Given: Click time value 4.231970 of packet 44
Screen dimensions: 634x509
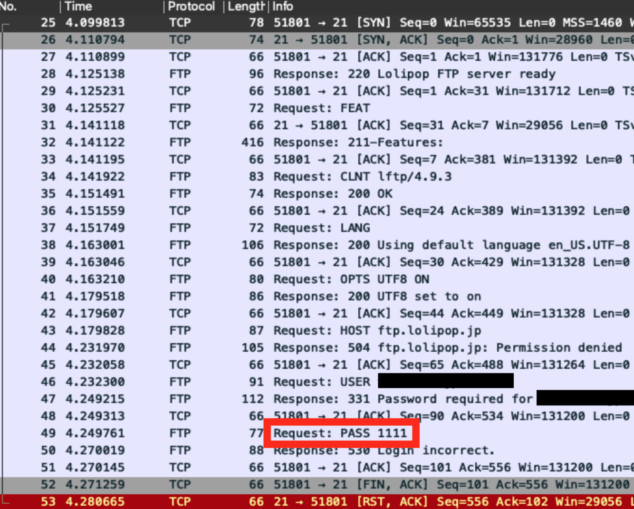Looking at the screenshot, I should tap(95, 348).
